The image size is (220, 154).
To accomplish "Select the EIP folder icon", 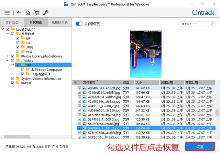I will click(x=23, y=38).
